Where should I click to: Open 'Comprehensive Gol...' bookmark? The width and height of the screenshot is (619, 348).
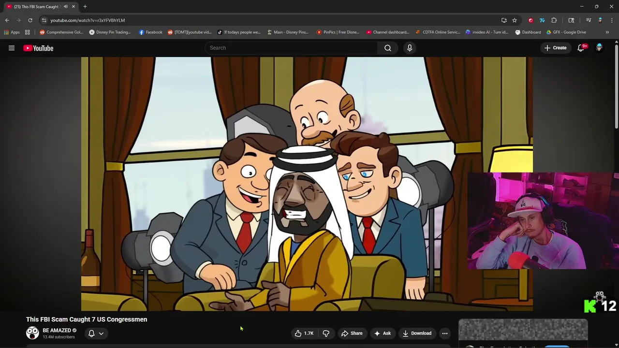[x=61, y=32]
